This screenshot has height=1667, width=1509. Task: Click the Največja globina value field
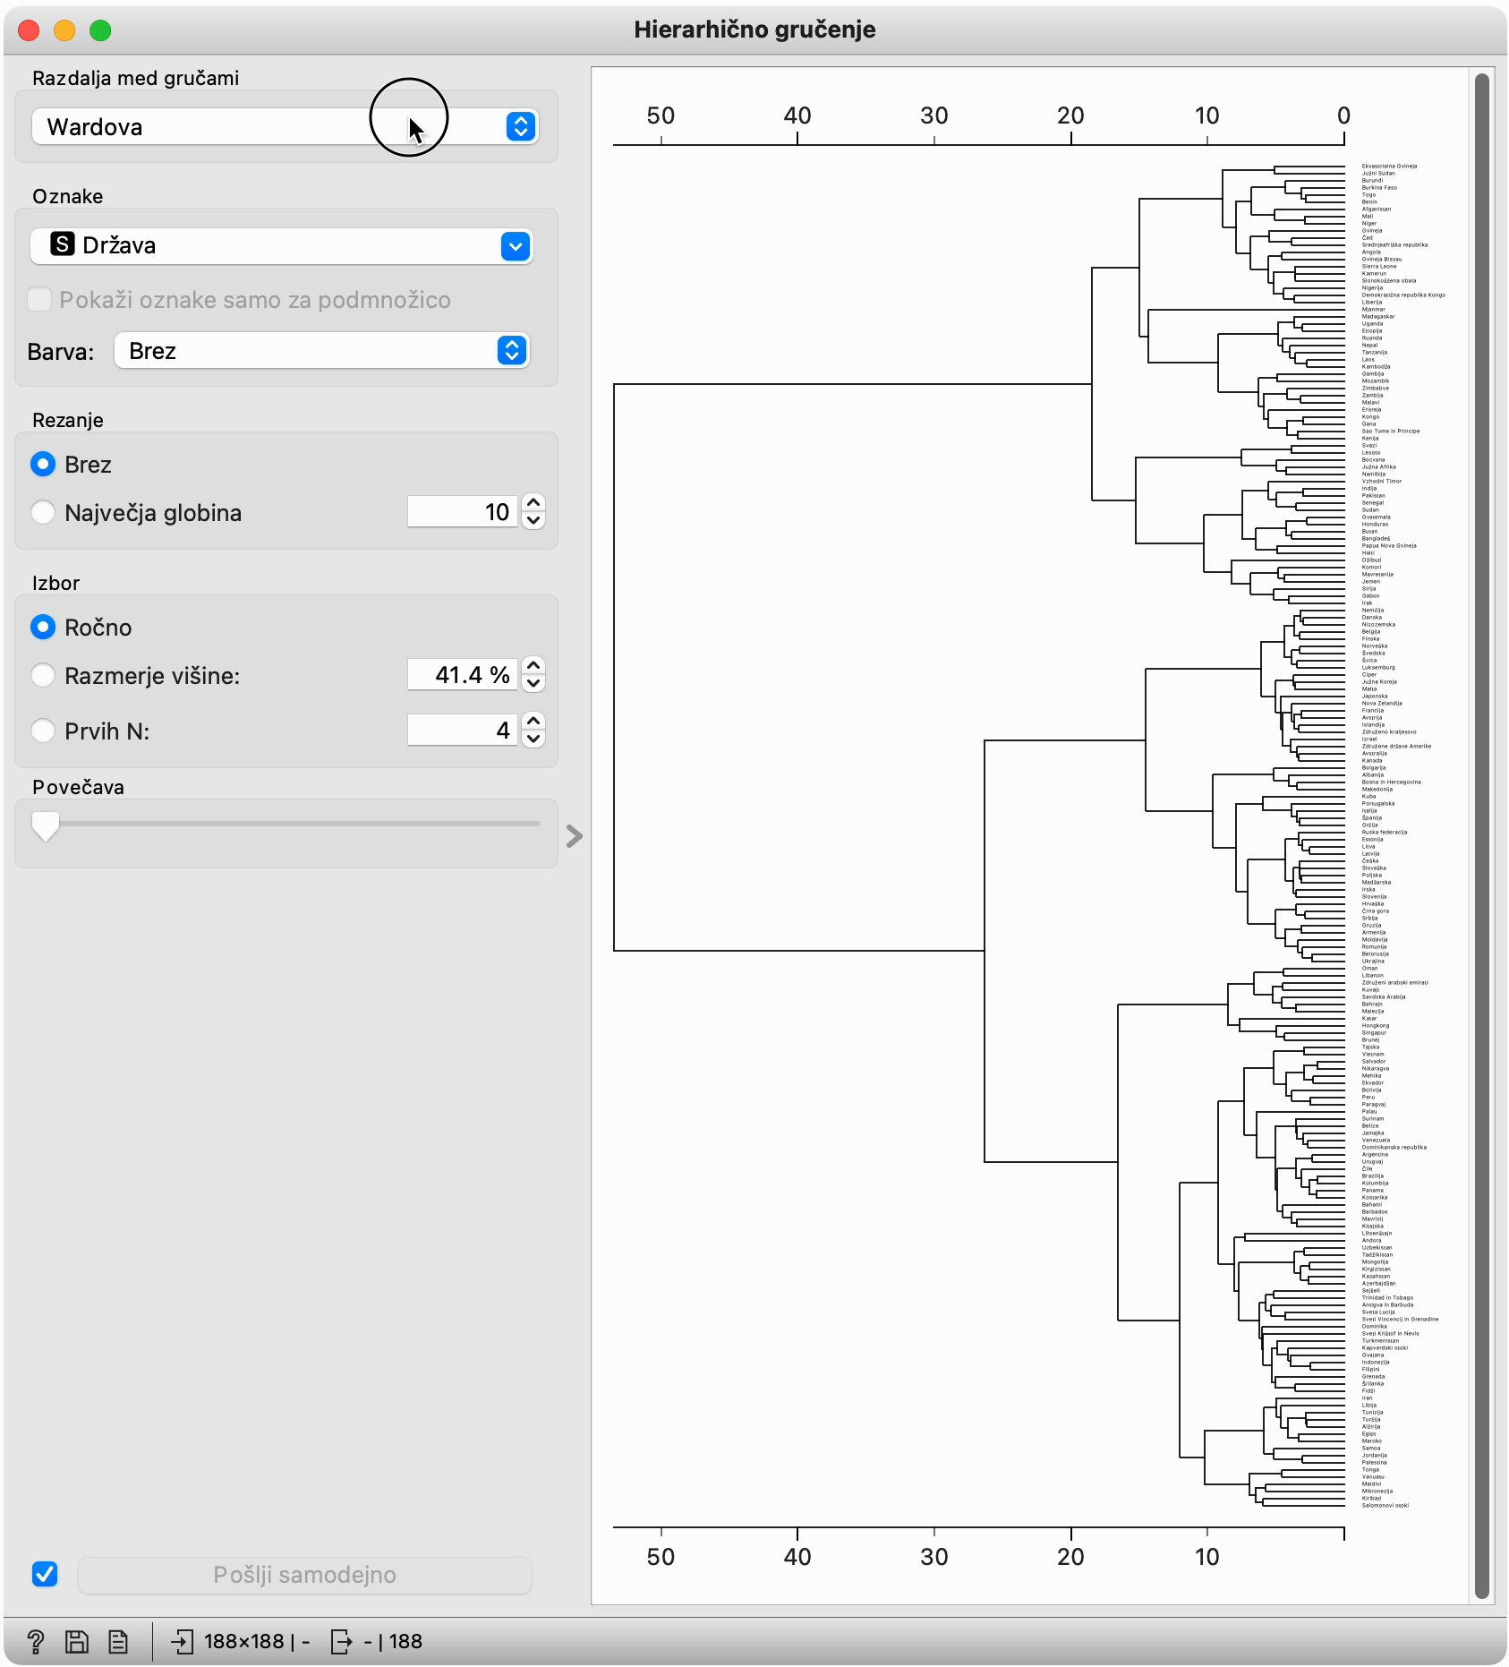tap(463, 512)
